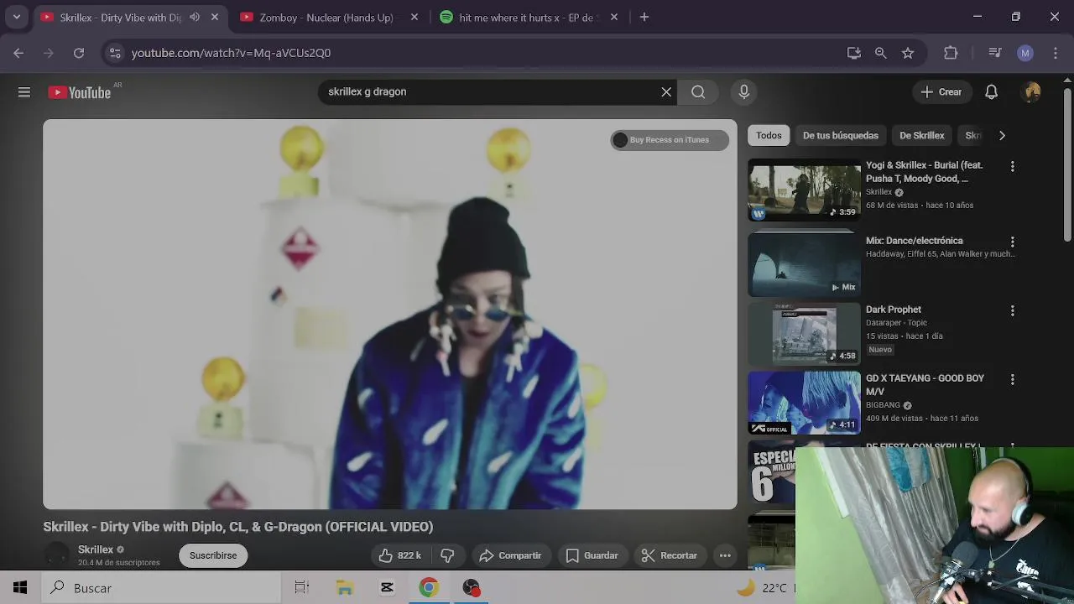Click the Guardar button
Screen dimensions: 1074x604
click(x=592, y=555)
